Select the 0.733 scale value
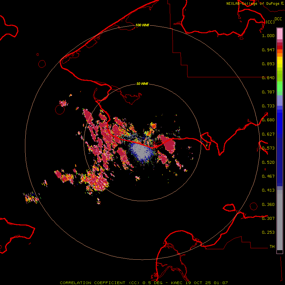The height and width of the screenshot is (285, 285). click(x=268, y=106)
